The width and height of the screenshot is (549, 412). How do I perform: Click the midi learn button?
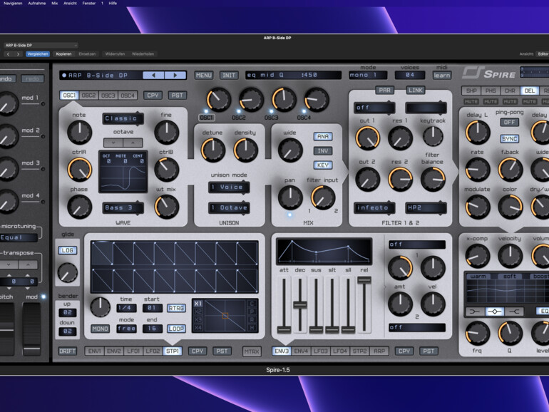pos(441,75)
